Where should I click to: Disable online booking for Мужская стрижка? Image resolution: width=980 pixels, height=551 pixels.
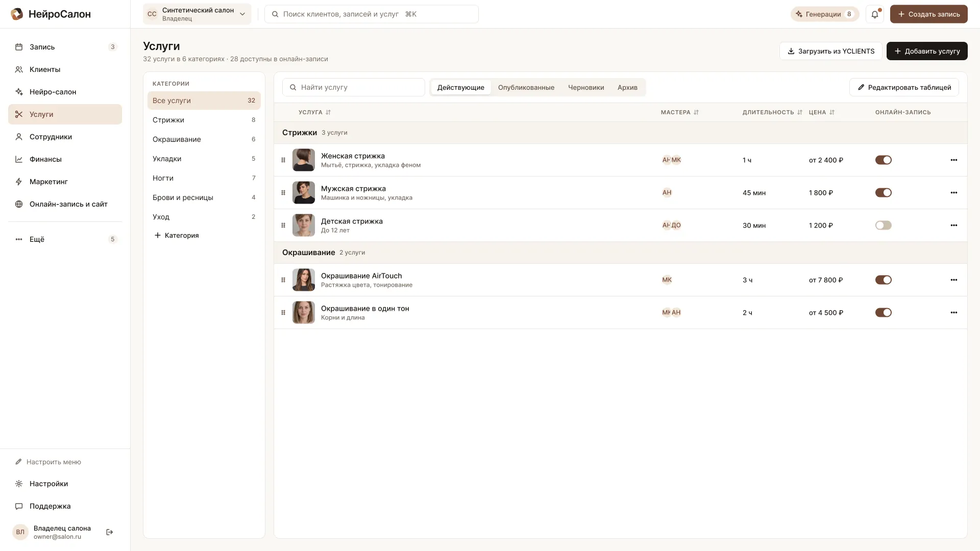pos(883,193)
